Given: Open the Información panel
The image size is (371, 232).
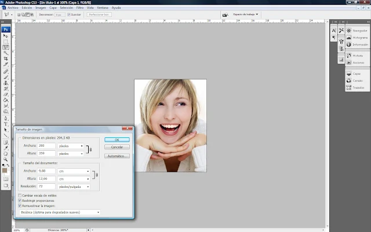Looking at the screenshot, I should [357, 45].
